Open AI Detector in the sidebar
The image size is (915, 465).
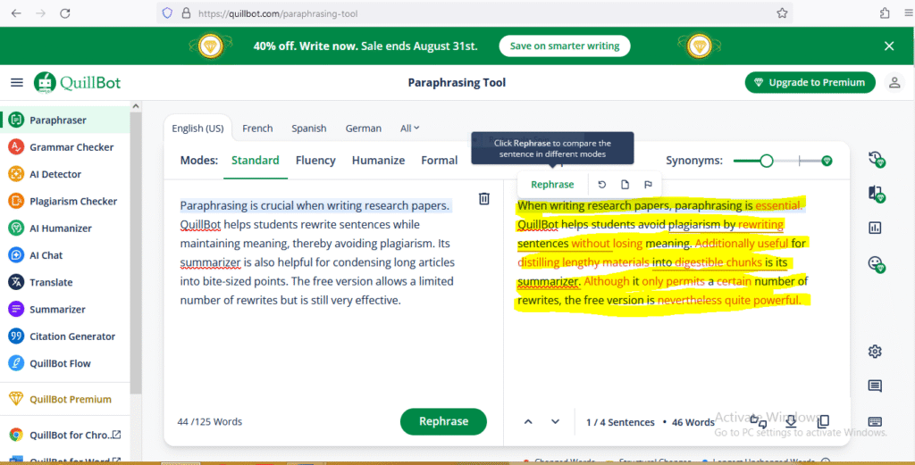tap(65, 174)
